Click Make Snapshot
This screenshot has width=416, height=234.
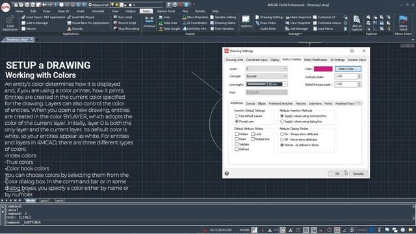tap(298, 17)
